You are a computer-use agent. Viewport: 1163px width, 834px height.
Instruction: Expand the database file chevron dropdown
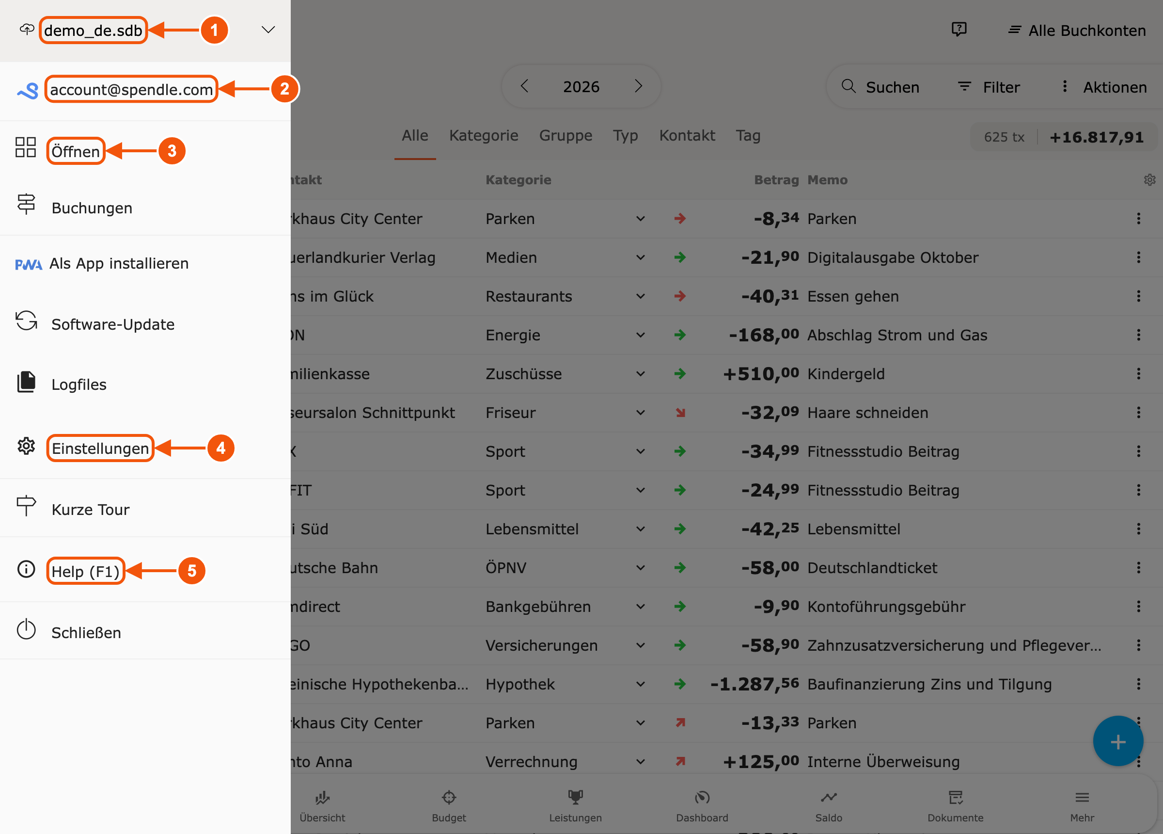(x=268, y=30)
